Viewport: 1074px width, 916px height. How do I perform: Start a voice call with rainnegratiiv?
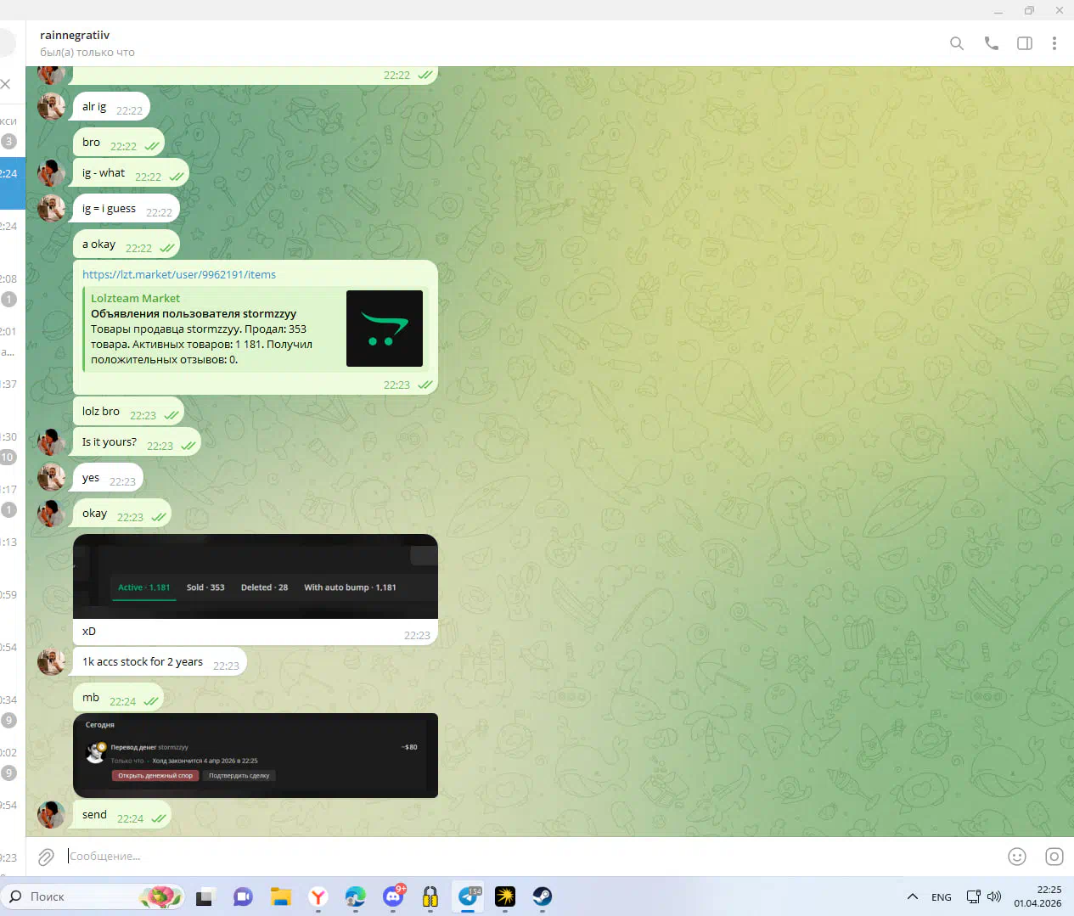pos(991,43)
